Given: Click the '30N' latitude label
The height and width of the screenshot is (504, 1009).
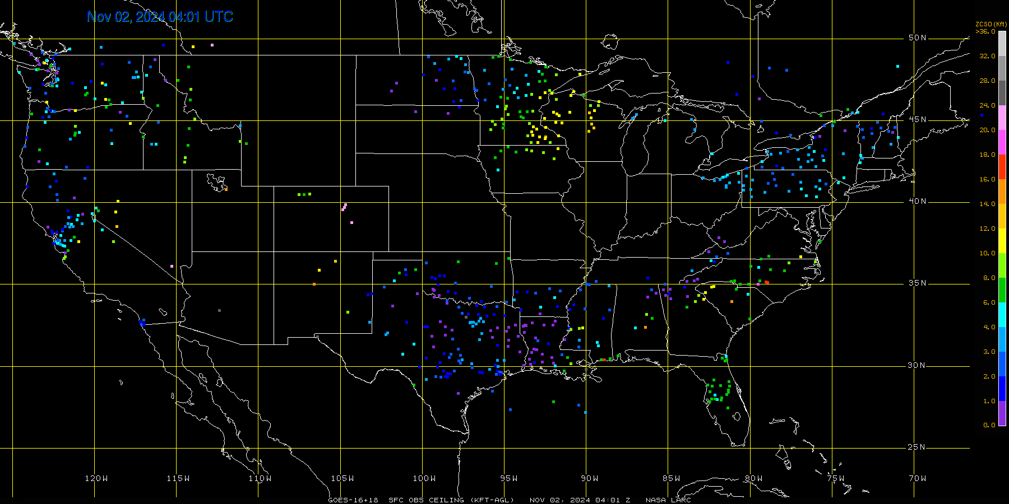Looking at the screenshot, I should pos(918,365).
